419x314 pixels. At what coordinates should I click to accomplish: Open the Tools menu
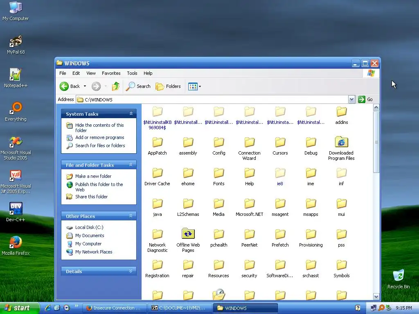(132, 73)
